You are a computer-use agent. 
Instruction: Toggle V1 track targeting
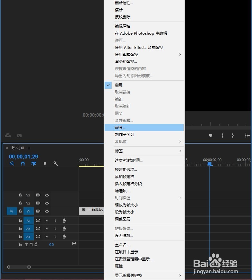click(28, 211)
